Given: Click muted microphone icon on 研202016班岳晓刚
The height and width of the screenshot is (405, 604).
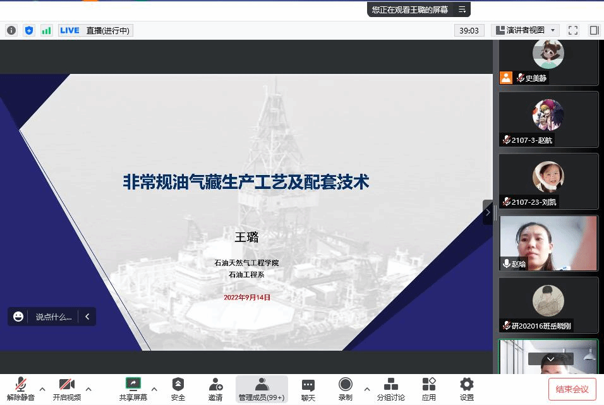Looking at the screenshot, I should point(507,325).
